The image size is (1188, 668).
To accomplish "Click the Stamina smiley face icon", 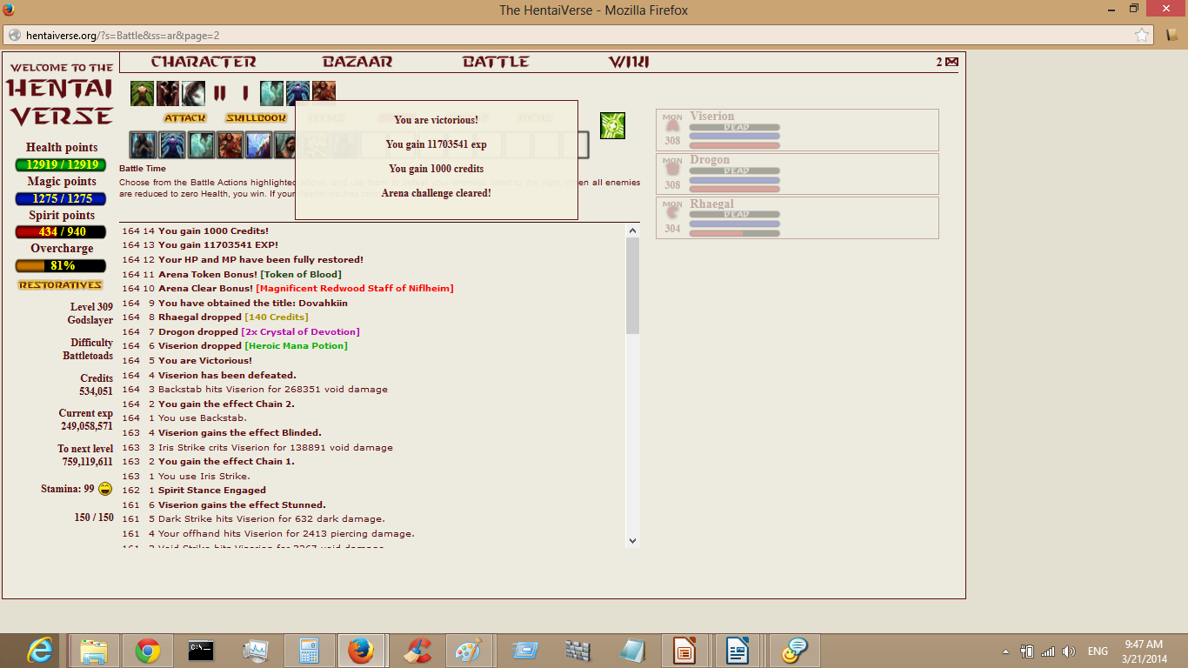I will [106, 489].
